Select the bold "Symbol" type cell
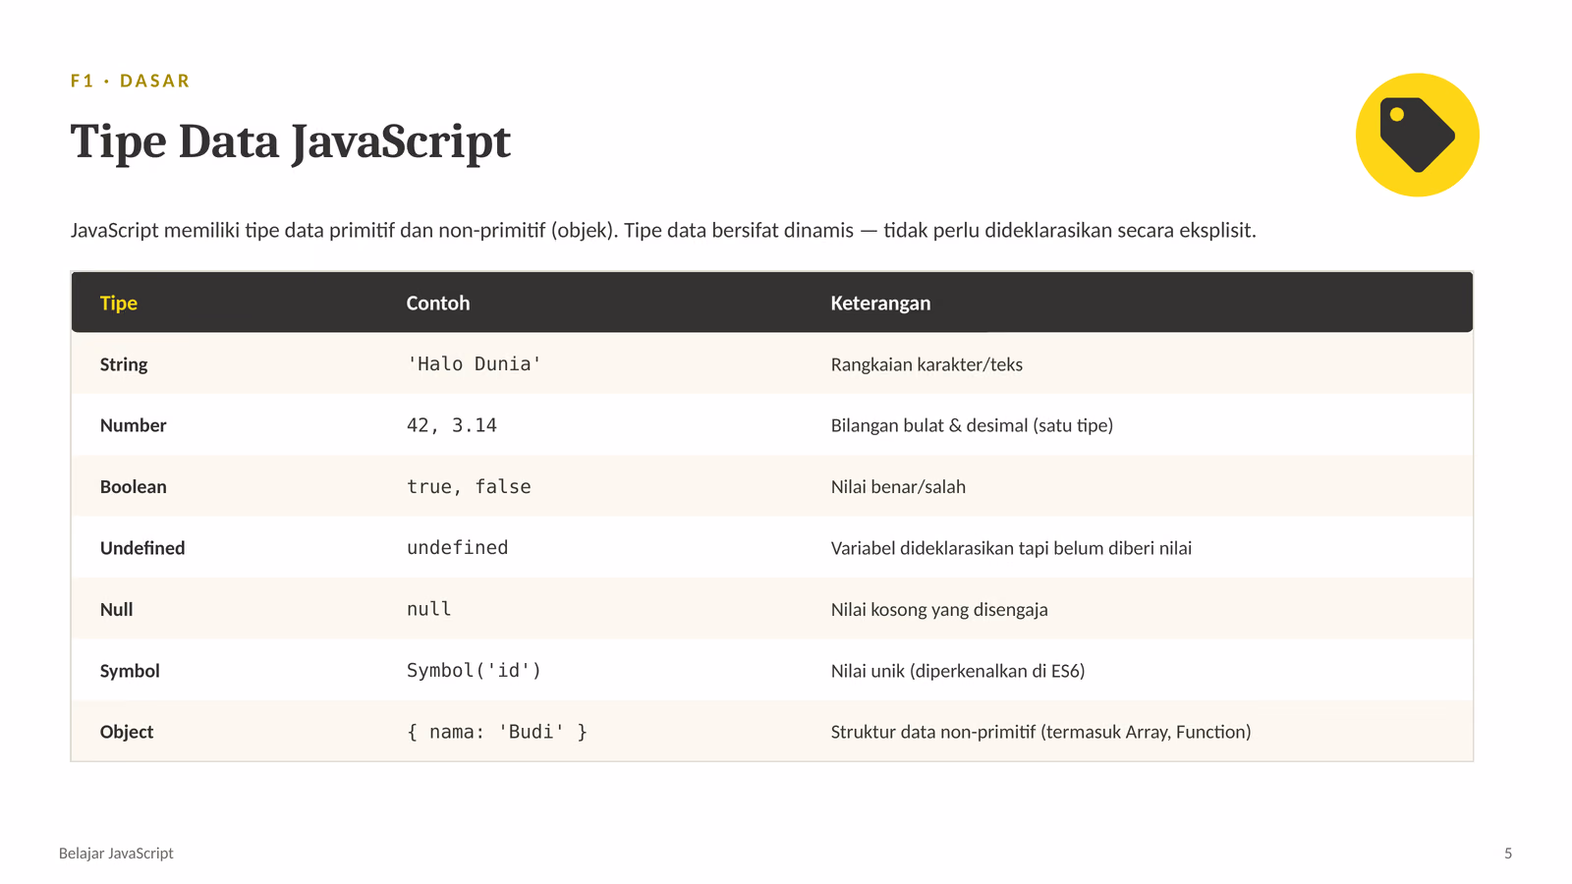1572x884 pixels. [x=130, y=671]
